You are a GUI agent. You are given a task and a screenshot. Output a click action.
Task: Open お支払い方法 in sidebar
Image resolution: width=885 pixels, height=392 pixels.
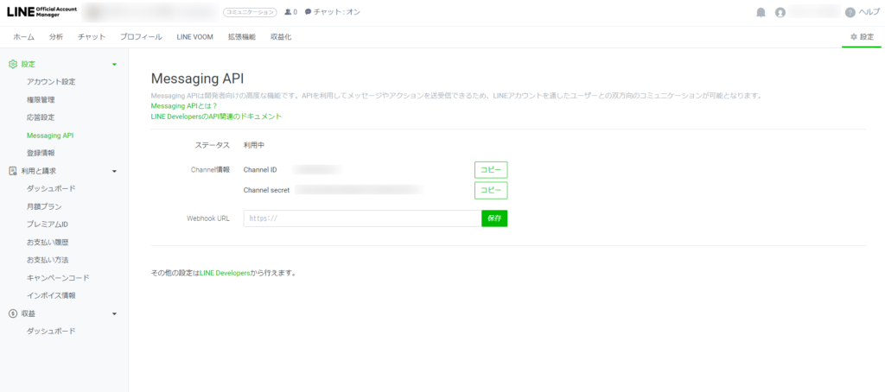[x=48, y=260]
